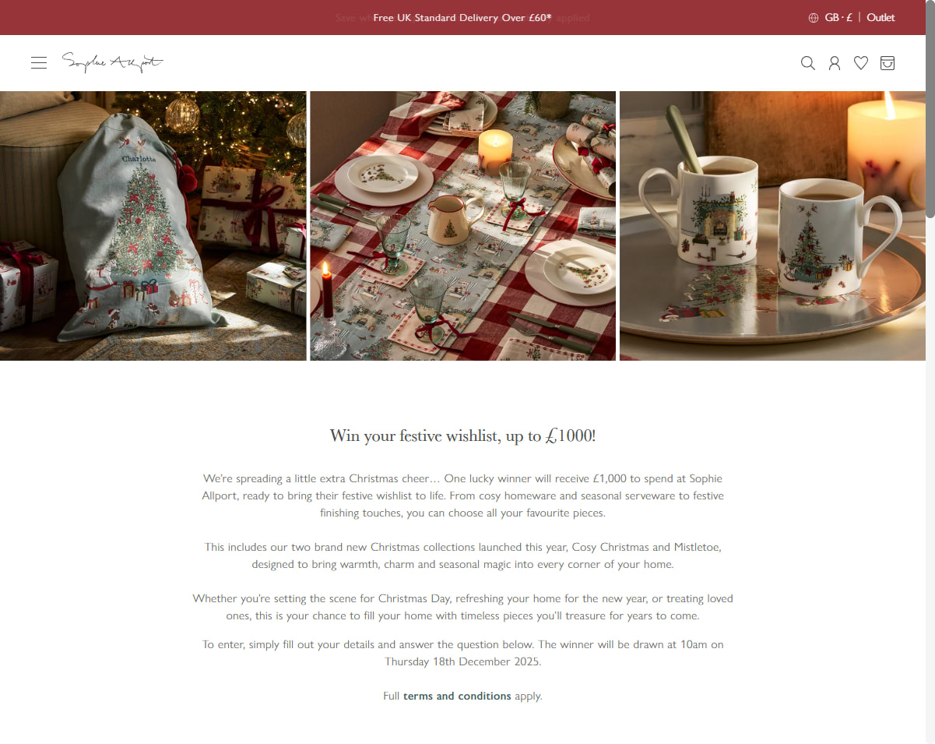
Task: Click the lit candle in mugs photo
Action: tap(886, 148)
